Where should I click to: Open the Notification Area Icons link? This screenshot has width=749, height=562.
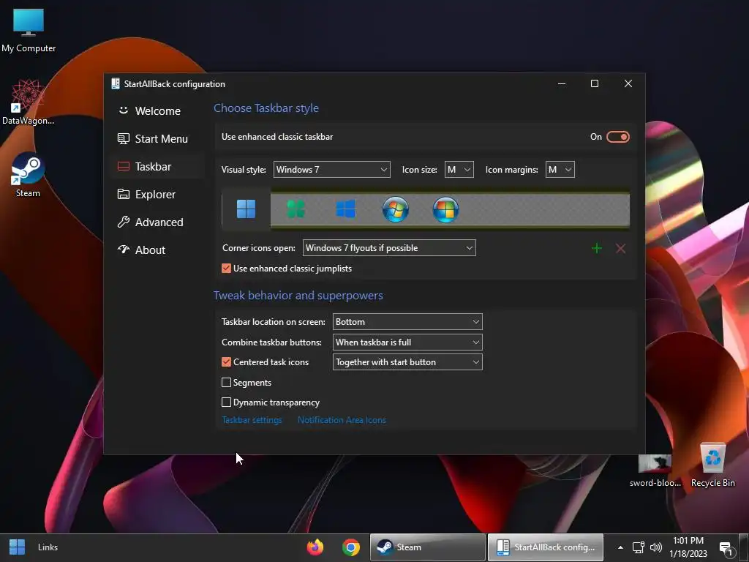(x=342, y=420)
